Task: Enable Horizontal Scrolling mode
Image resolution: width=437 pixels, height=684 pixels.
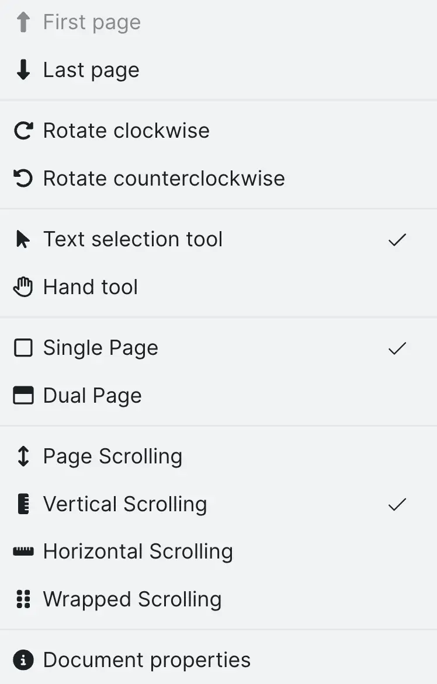Action: point(138,552)
